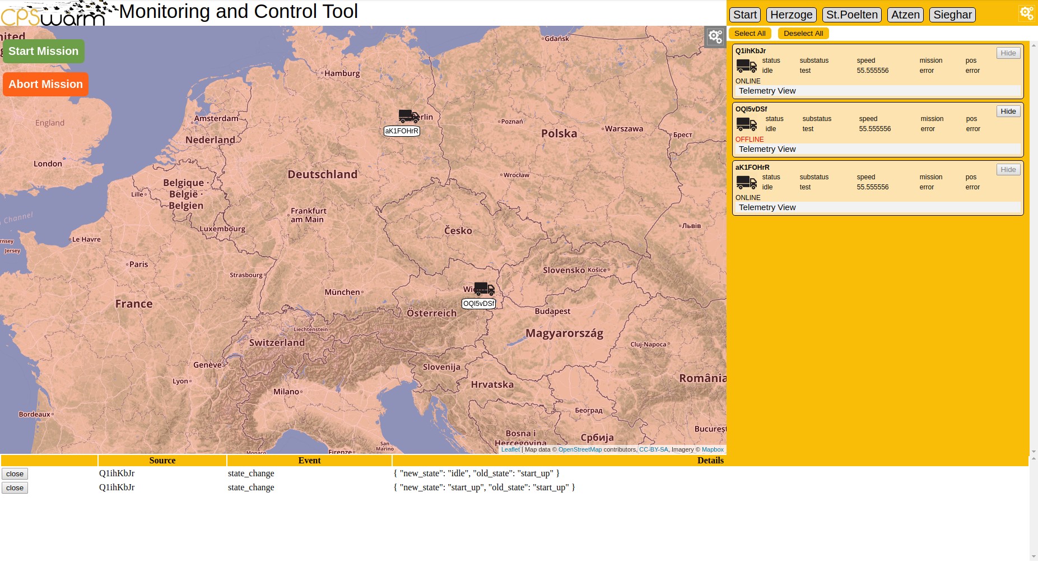Click event details with new_state idle
This screenshot has height=562, width=1038.
477,473
